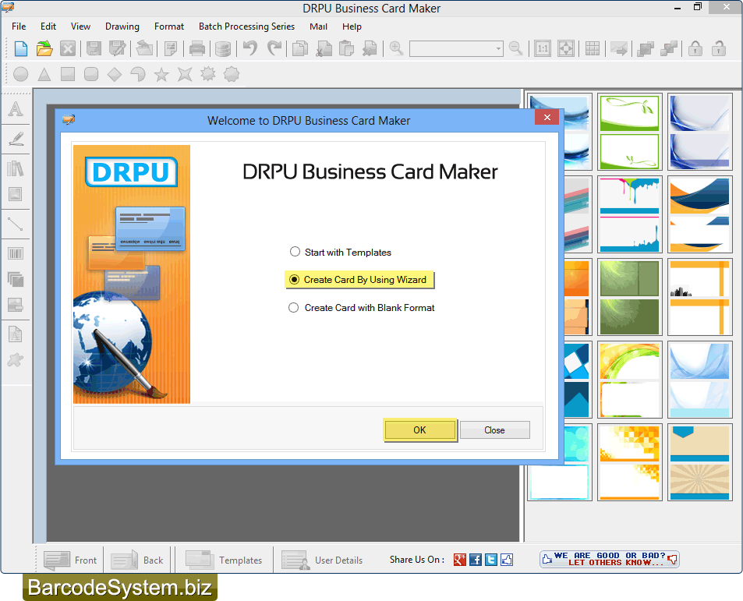The height and width of the screenshot is (601, 743).
Task: Open the View menu
Action: (x=80, y=27)
